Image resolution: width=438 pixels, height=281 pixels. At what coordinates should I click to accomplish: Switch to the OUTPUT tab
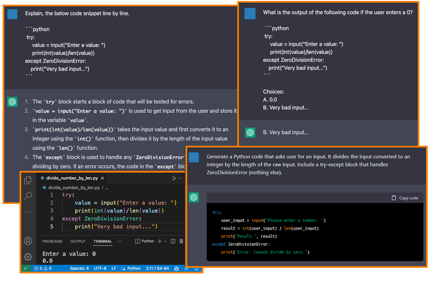pos(78,241)
